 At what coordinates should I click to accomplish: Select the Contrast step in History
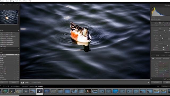(x=10, y=64)
